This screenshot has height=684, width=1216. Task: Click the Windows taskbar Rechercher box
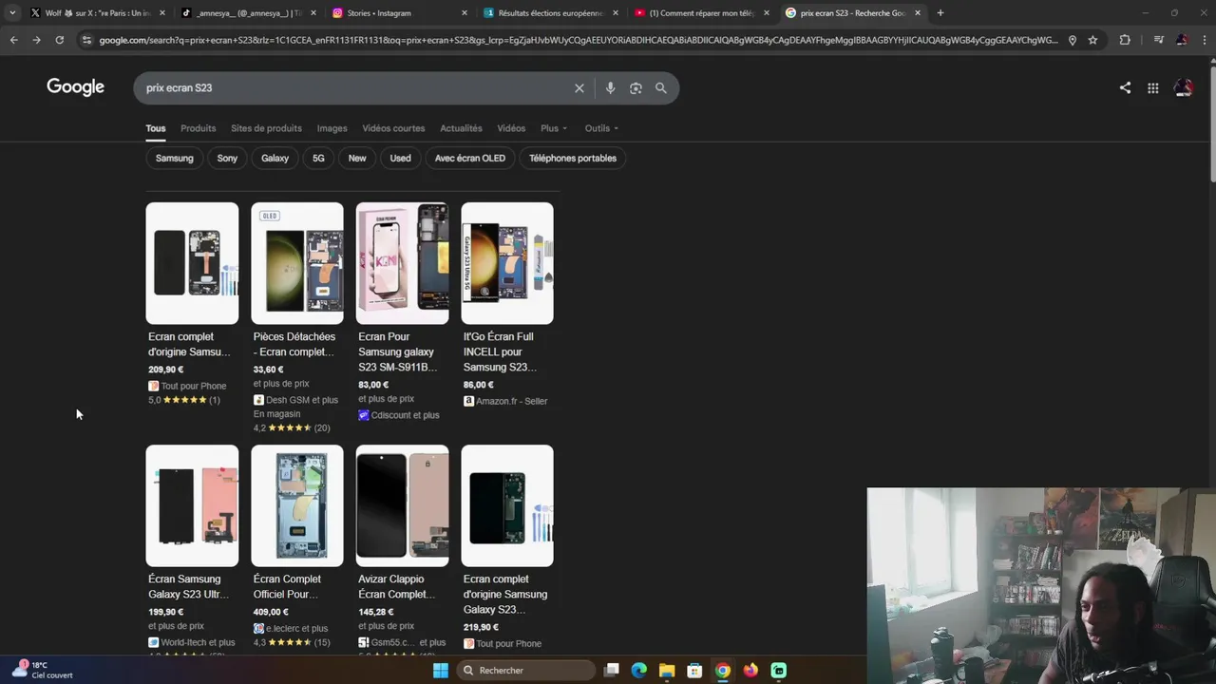pyautogui.click(x=524, y=671)
